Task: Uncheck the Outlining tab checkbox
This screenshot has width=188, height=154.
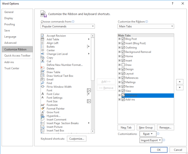Action: click(123, 47)
